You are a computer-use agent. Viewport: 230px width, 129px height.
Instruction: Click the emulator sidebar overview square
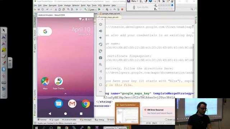101,85
